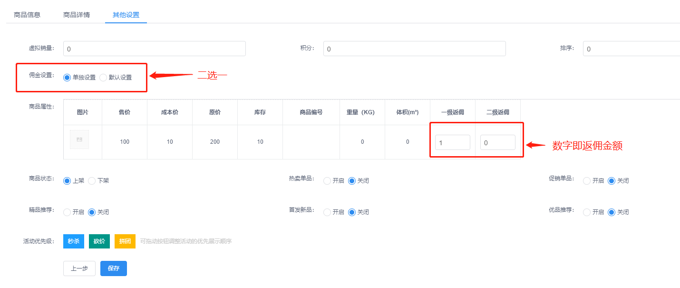Disable 首发新品 by choosing 关闭

click(352, 212)
